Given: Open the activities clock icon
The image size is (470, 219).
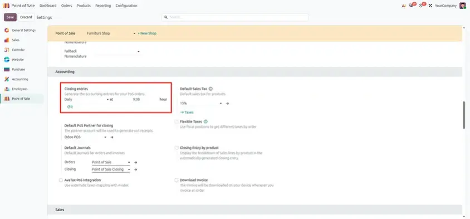Looking at the screenshot, I should (x=420, y=6).
